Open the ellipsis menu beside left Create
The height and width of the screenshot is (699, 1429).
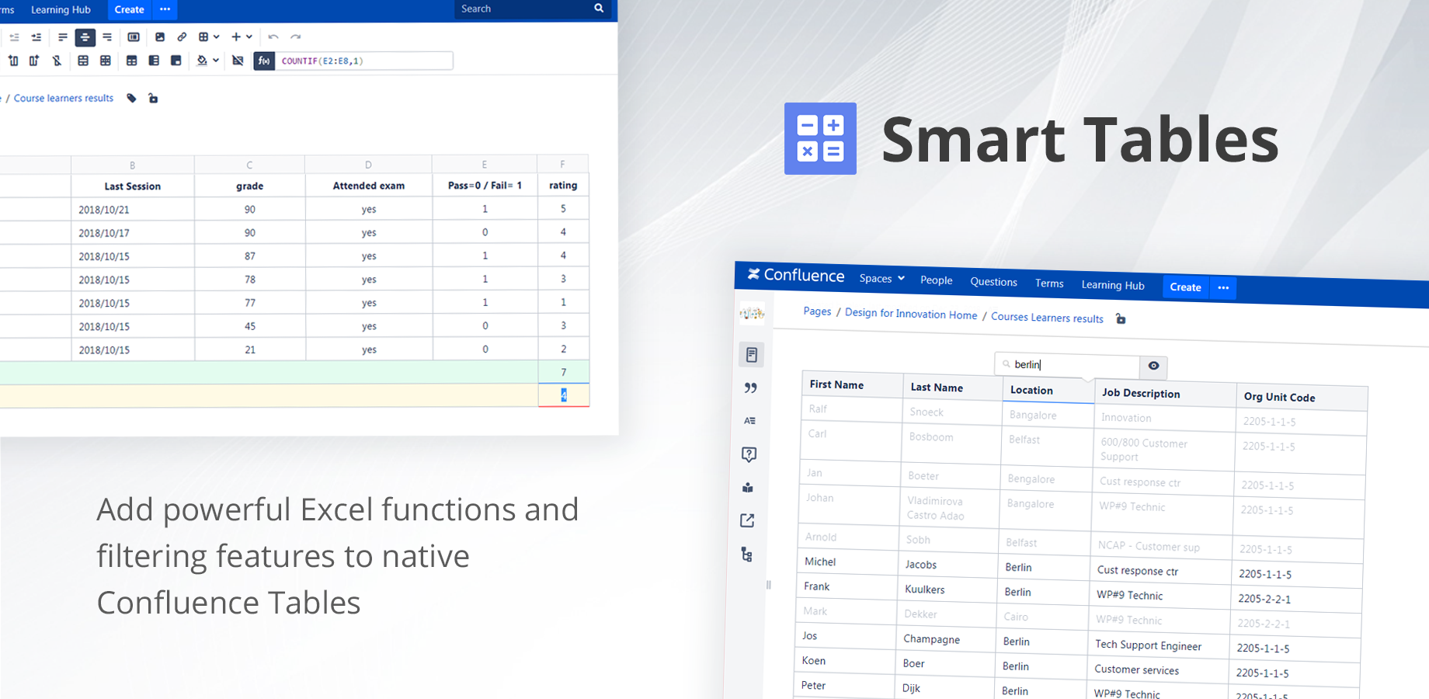[165, 10]
